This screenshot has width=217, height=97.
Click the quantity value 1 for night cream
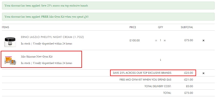click(x=160, y=40)
